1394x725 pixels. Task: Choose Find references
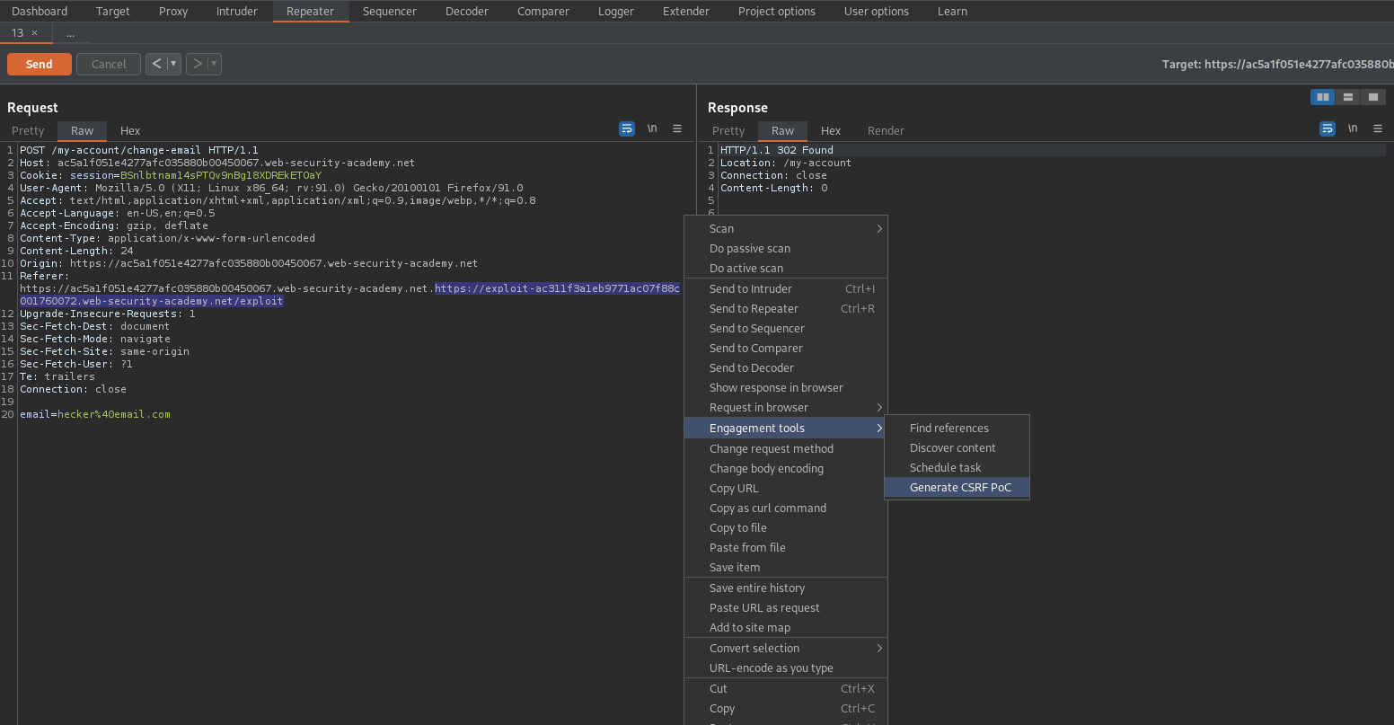coord(957,429)
